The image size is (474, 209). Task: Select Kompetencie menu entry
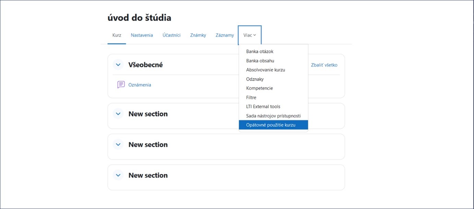pos(259,88)
